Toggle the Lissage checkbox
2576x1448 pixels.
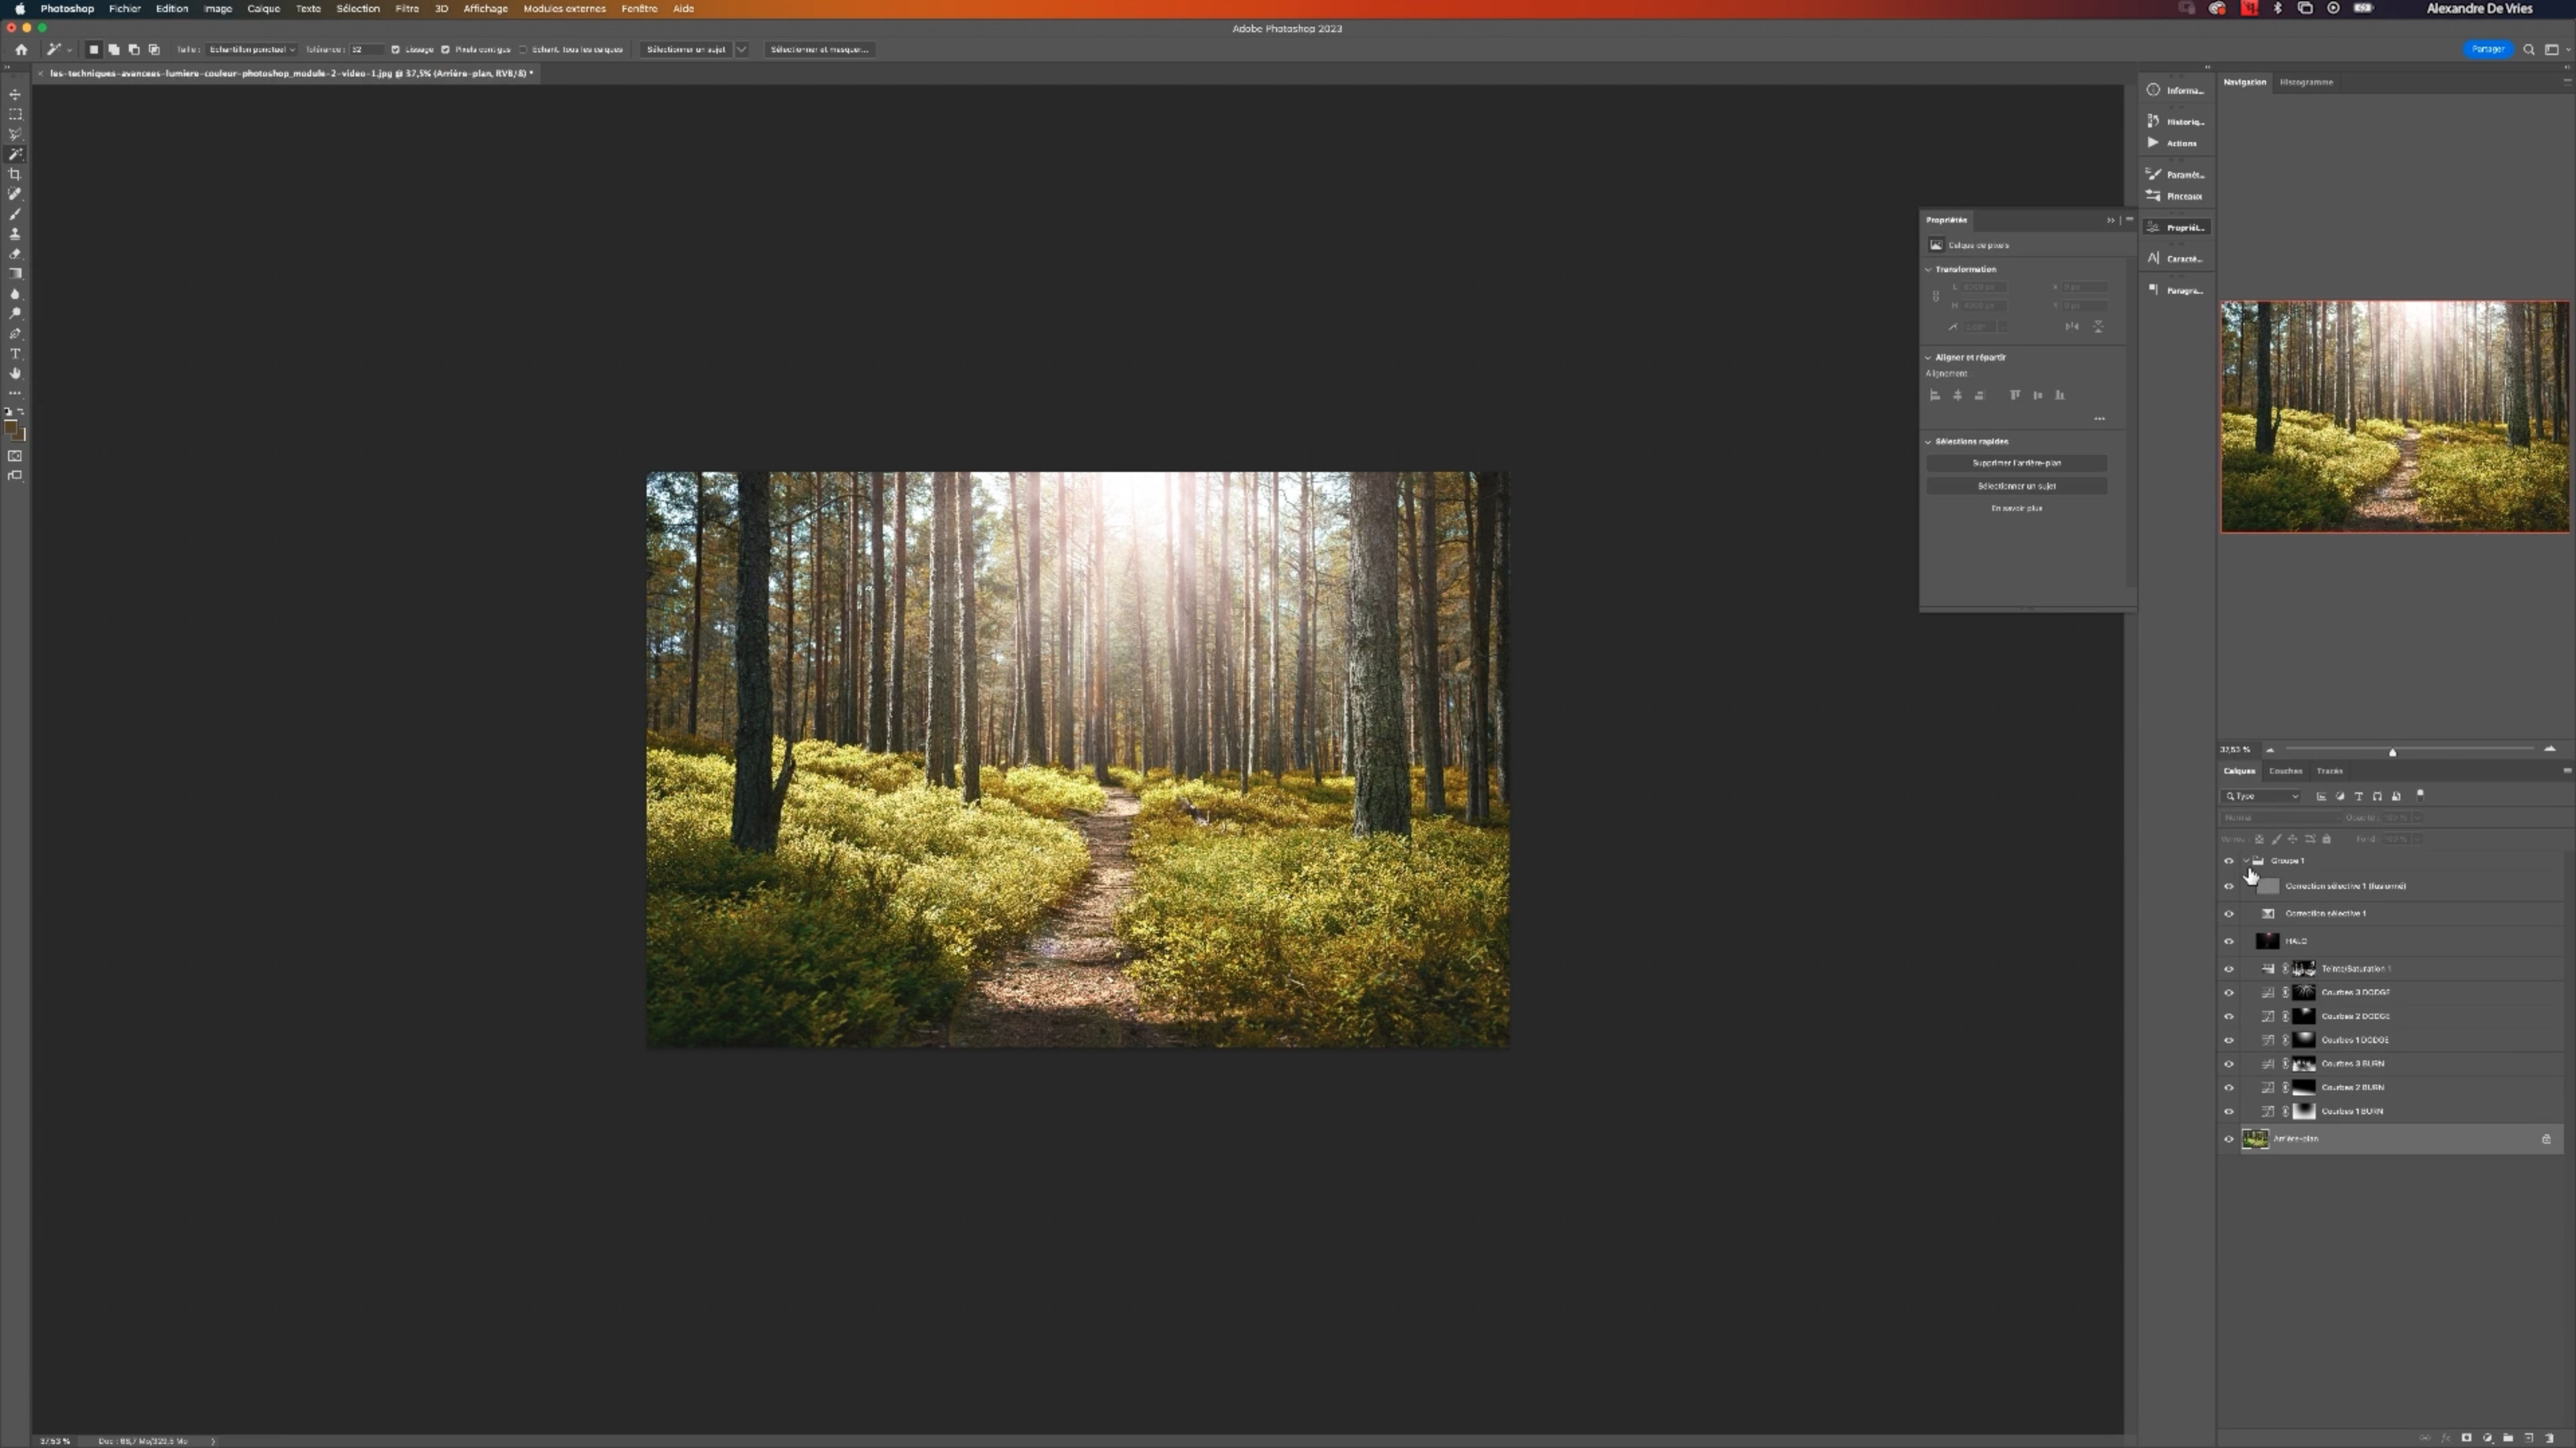396,49
